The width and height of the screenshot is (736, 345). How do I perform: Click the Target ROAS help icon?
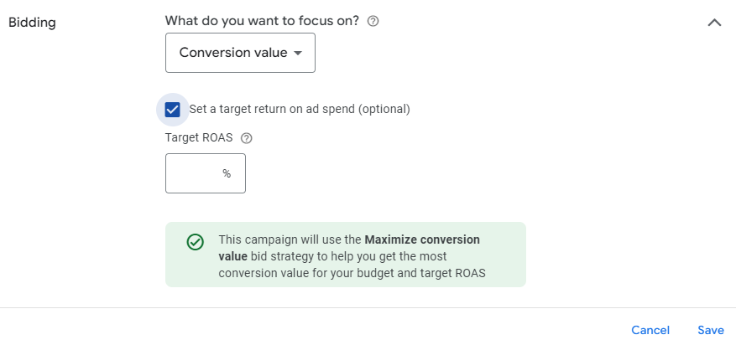(247, 138)
